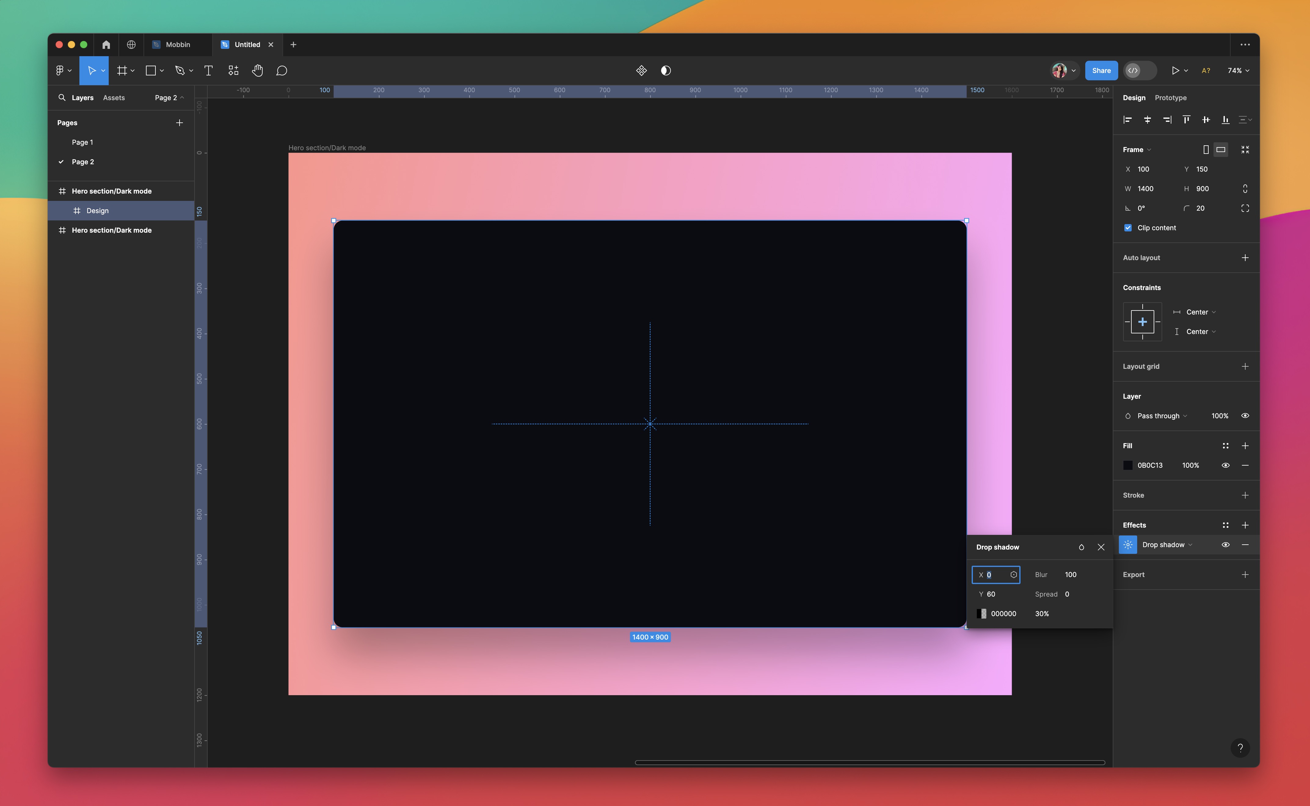The height and width of the screenshot is (806, 1310).
Task: Hide the Drop shadow effect
Action: tap(1225, 544)
